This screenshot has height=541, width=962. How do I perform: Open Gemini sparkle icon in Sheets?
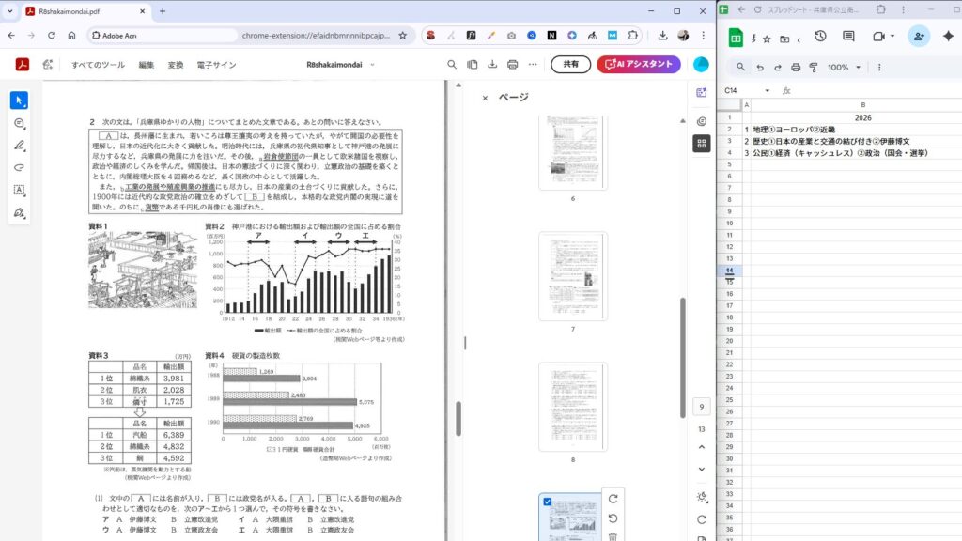[948, 37]
